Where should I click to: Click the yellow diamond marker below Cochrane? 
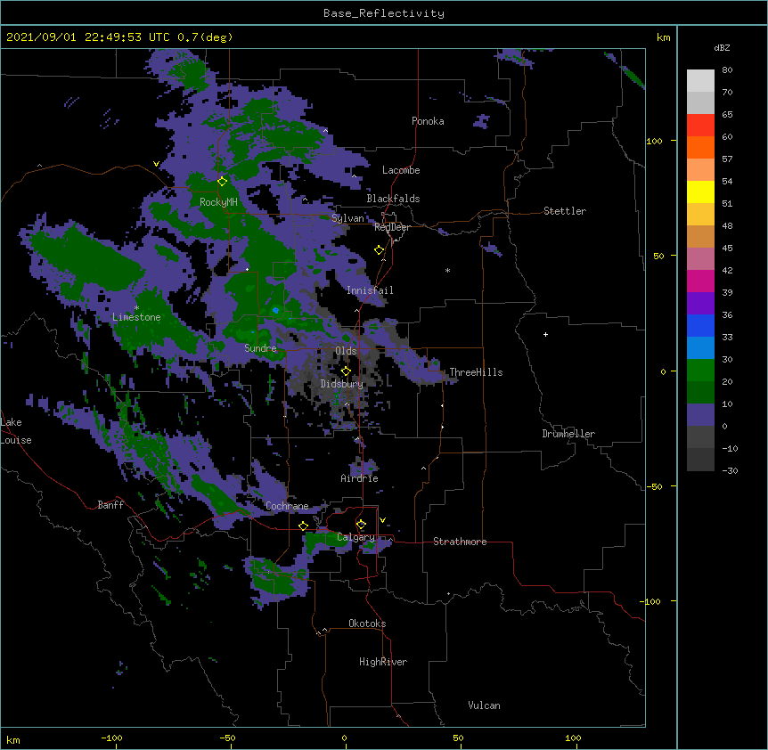[x=303, y=526]
